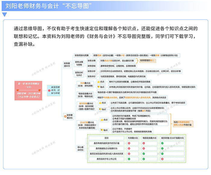
Task: Select the 财务评价 sub-node
Action: click(x=92, y=76)
